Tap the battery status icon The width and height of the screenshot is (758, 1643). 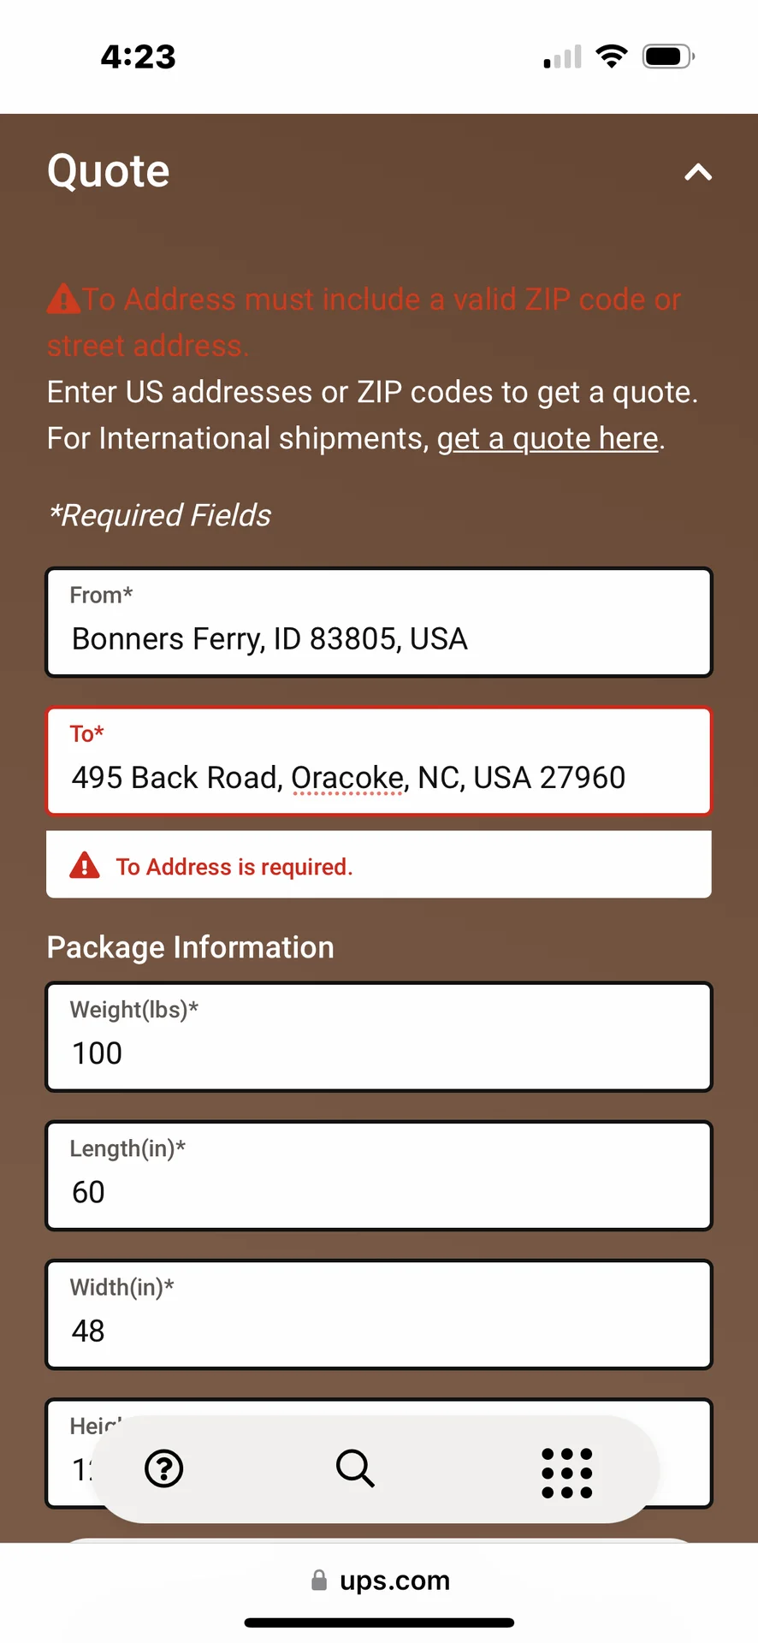pyautogui.click(x=668, y=56)
